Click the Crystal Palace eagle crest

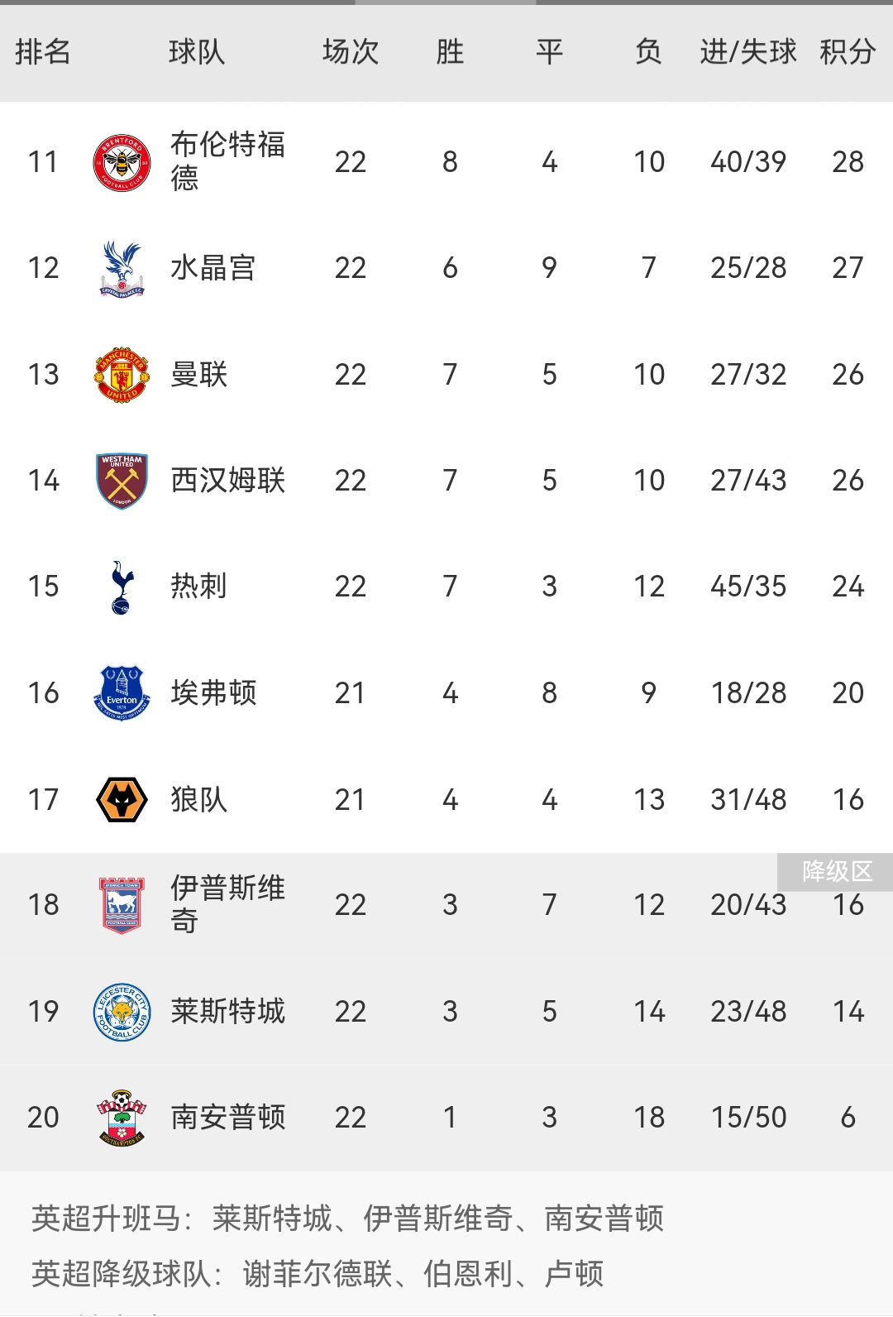122,268
